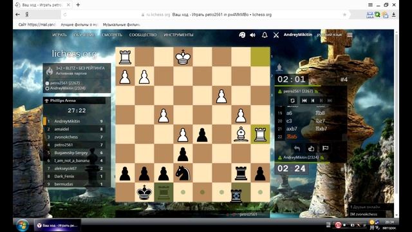Open the crossed swords challenges icon
This screenshot has width=412, height=232.
(276, 35)
